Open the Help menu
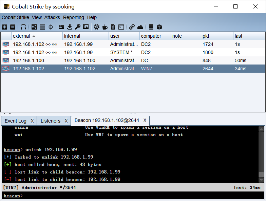This screenshot has height=201, width=266. pos(92,18)
